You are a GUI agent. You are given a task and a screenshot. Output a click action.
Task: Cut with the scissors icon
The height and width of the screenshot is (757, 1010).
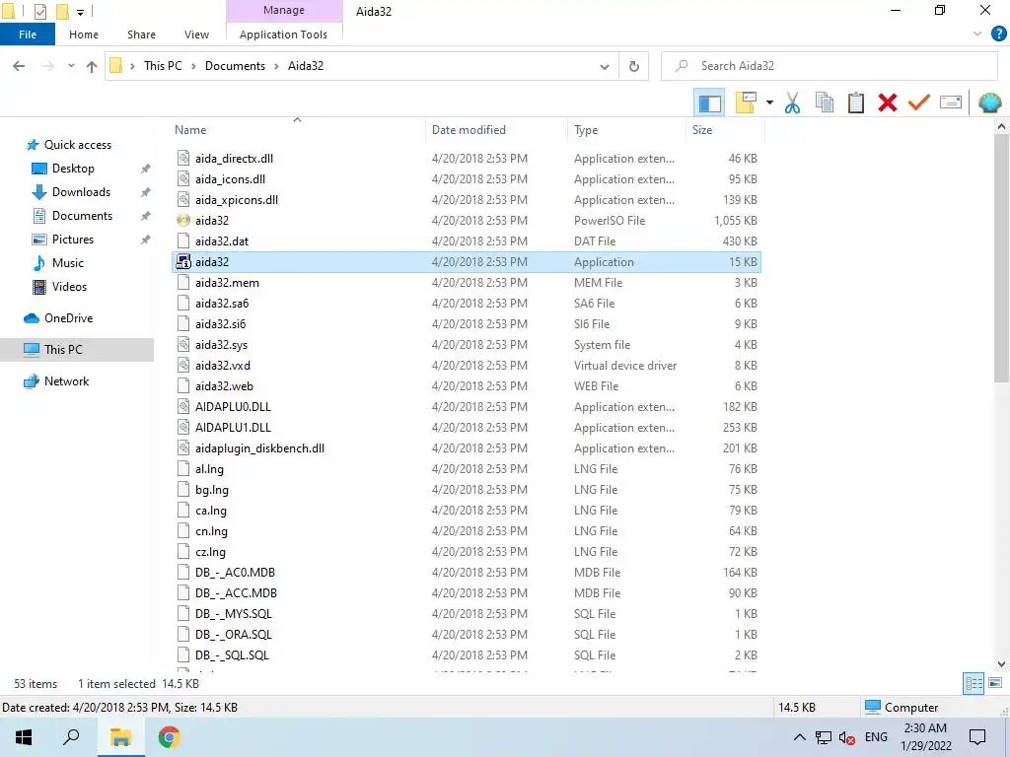pyautogui.click(x=792, y=103)
